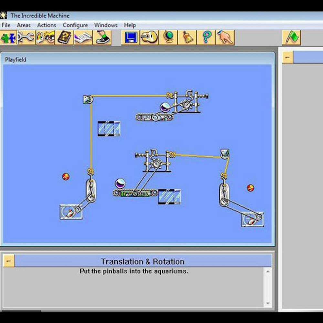Select the lower green conveyor belt
This screenshot has height=323, width=323.
click(135, 193)
